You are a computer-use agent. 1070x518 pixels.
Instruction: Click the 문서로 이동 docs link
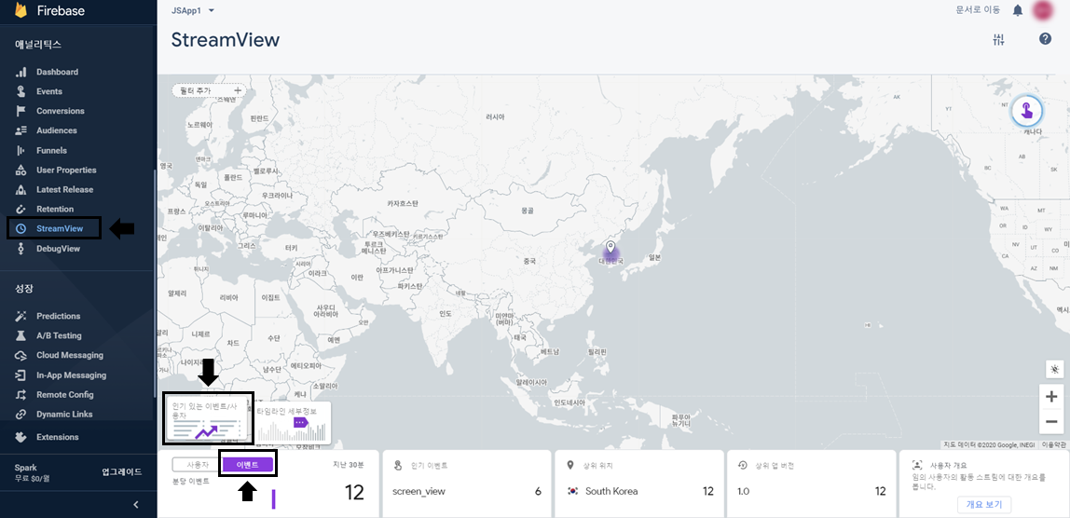coord(978,10)
